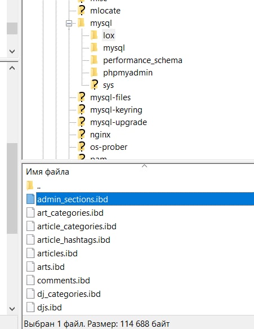The image size is (254, 329).
Task: Collapse the expanded mysql tree folder
Action: tap(69, 23)
